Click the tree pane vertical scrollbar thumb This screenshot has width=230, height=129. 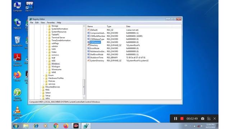[84, 87]
